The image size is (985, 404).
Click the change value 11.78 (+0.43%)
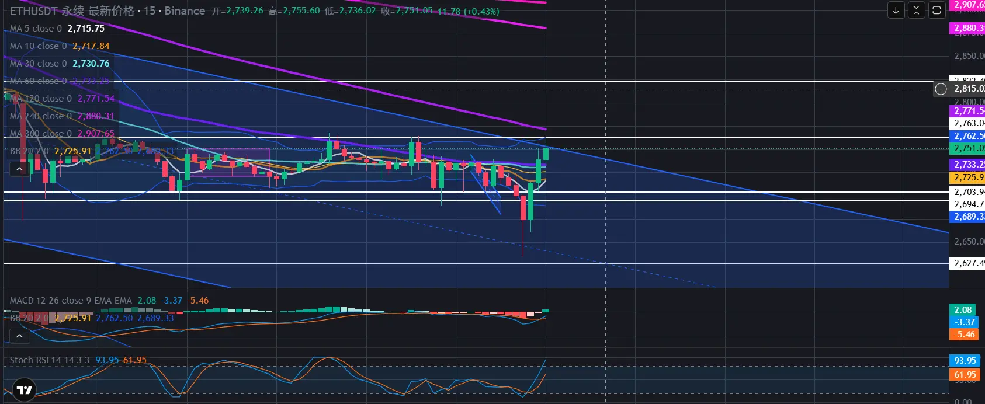click(468, 11)
